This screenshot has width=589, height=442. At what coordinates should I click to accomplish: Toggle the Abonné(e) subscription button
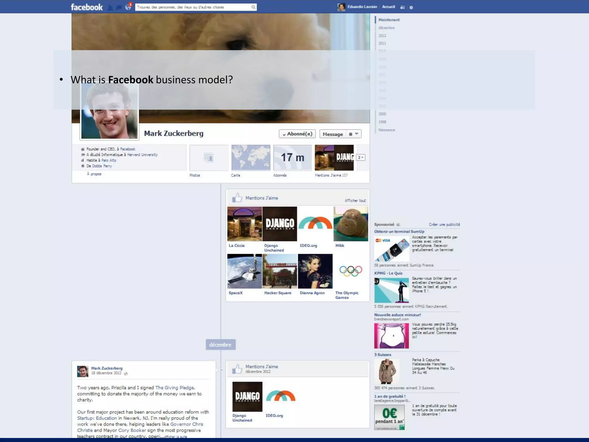point(297,134)
